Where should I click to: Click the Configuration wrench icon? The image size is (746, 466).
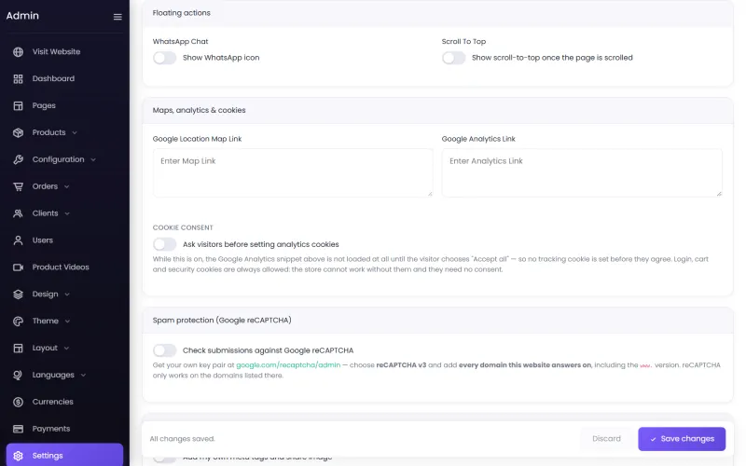pyautogui.click(x=18, y=159)
